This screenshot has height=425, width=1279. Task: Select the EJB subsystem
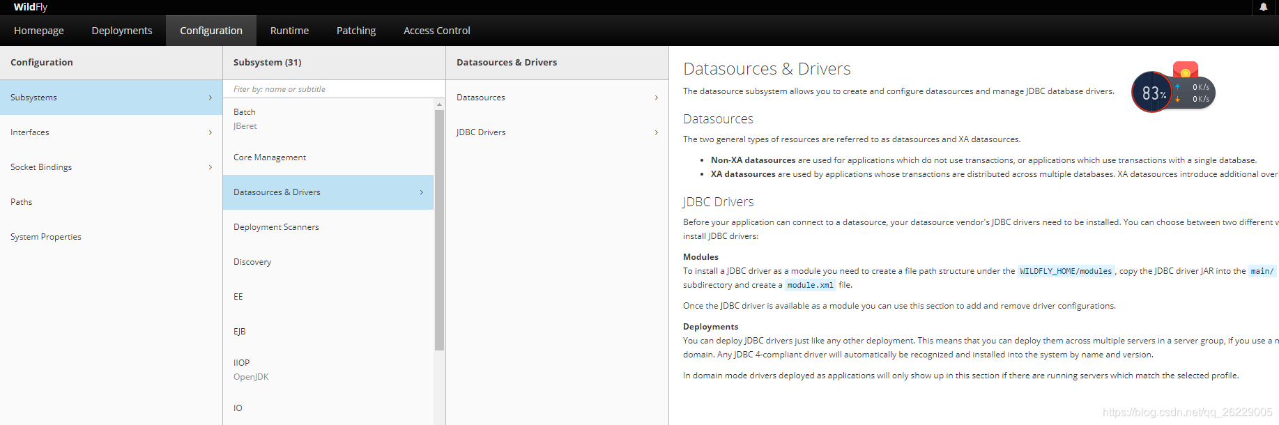click(328, 332)
